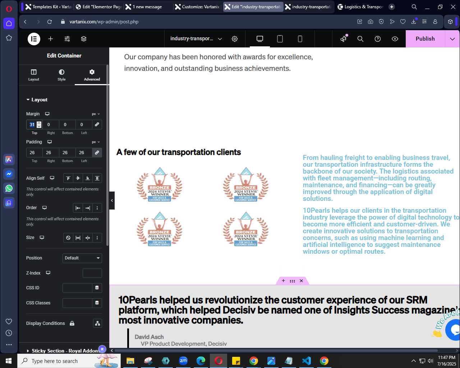Set Size to None

tap(68, 238)
